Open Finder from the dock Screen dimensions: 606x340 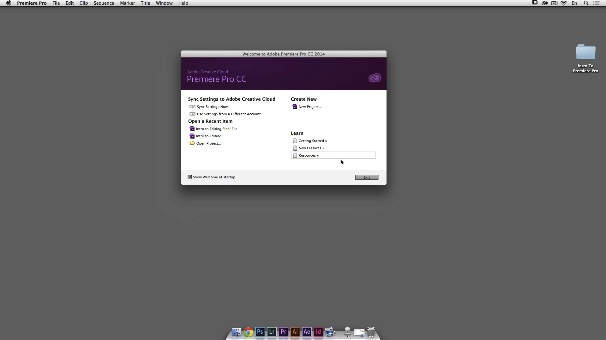(237, 332)
